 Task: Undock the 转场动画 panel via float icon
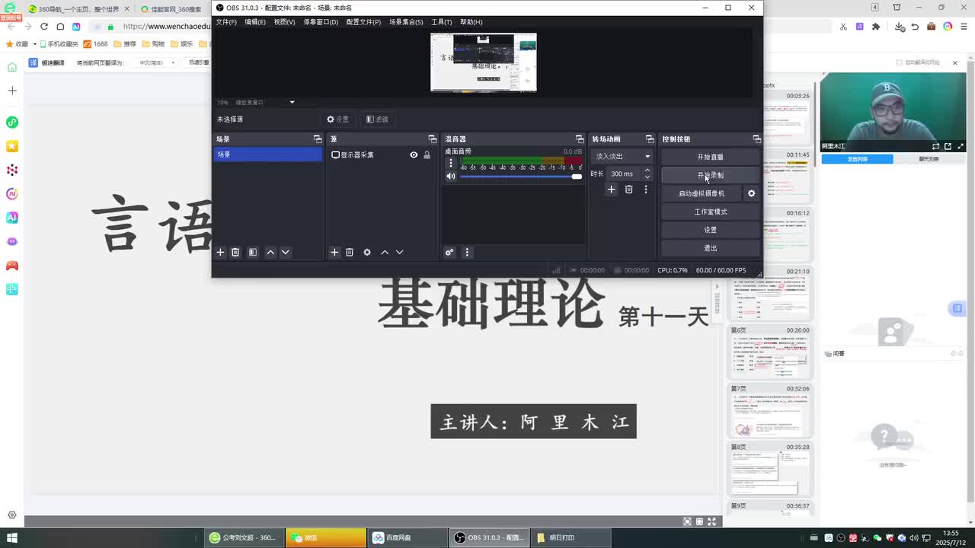(649, 139)
